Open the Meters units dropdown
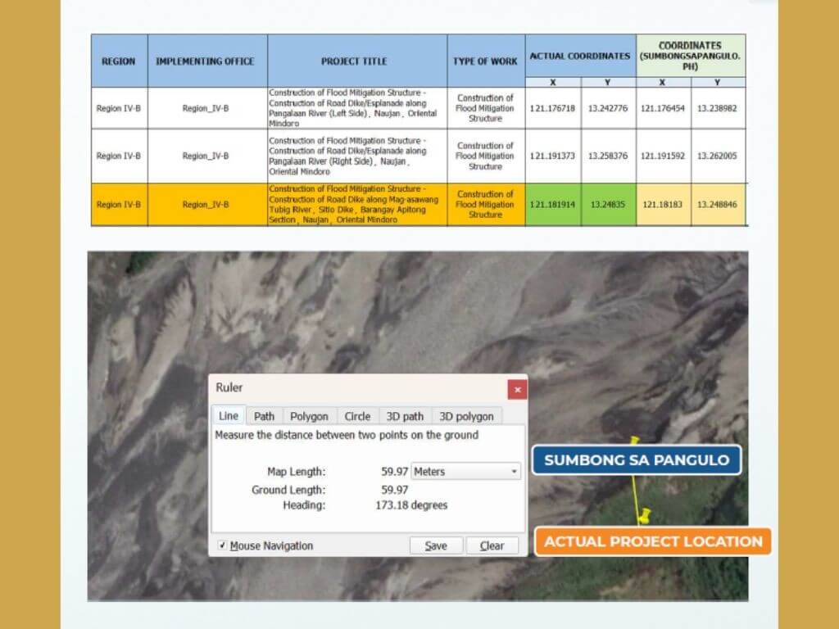Image resolution: width=839 pixels, height=629 pixels. (465, 471)
